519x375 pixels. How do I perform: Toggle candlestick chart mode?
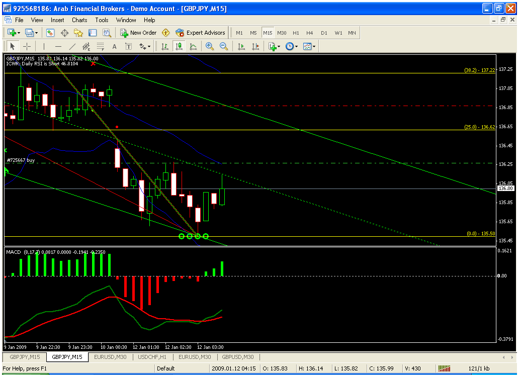coord(179,46)
